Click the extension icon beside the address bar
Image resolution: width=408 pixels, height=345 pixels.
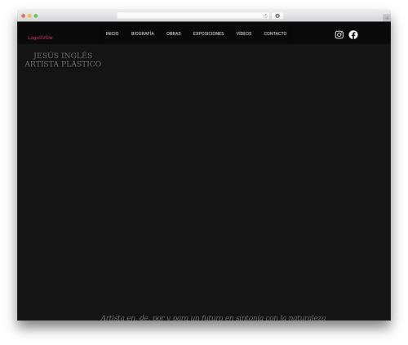pos(277,15)
